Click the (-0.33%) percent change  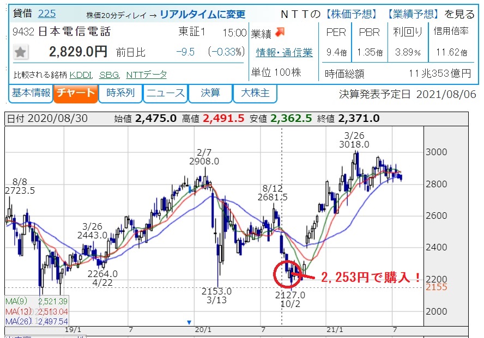(226, 52)
